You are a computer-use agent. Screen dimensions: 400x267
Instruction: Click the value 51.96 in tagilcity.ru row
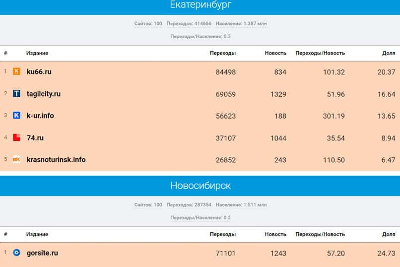coord(336,94)
